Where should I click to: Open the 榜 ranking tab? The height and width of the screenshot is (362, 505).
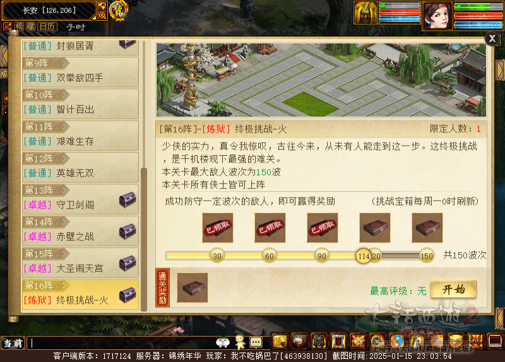click(20, 26)
